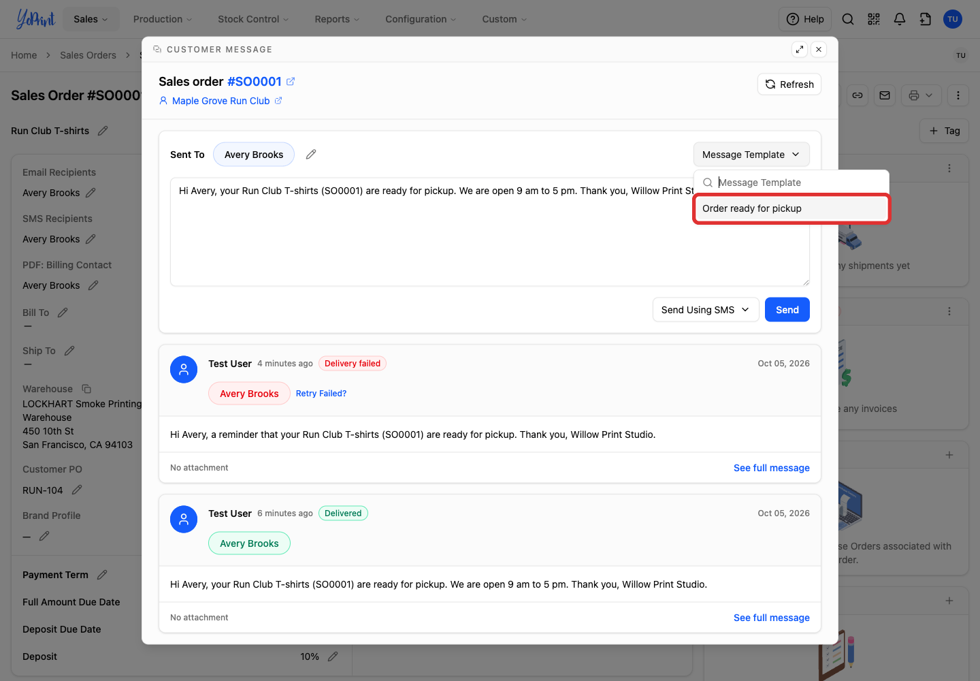Click the Delivered status badge
This screenshot has width=980, height=681.
click(x=343, y=513)
